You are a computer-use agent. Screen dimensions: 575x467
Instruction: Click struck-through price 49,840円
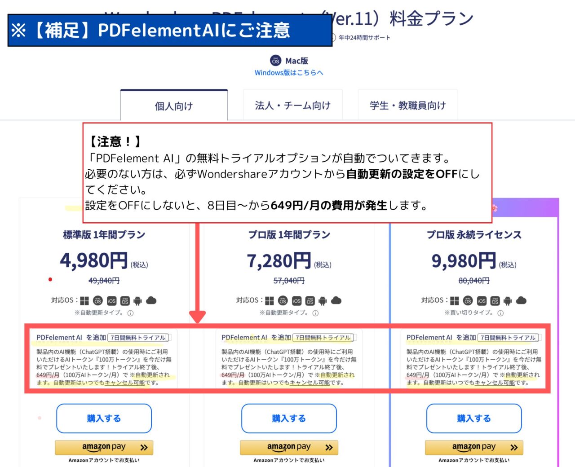pyautogui.click(x=104, y=281)
